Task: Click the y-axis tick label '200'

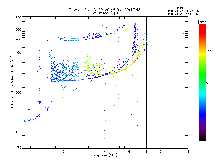Action: pyautogui.click(x=19, y=92)
